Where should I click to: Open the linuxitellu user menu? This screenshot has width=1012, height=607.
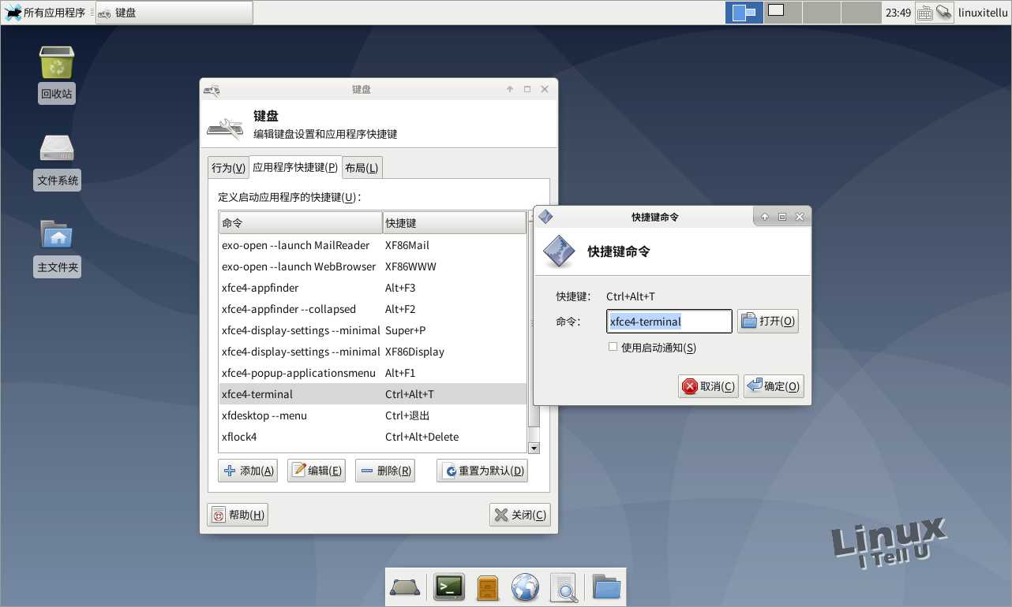click(x=984, y=13)
